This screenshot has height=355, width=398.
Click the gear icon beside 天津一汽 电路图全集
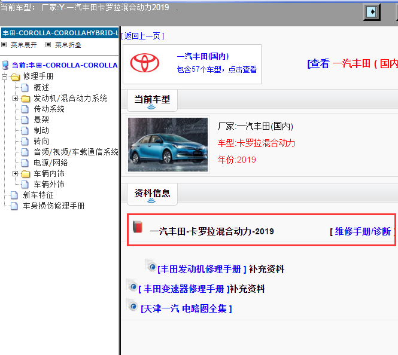click(x=132, y=305)
